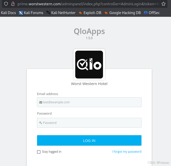Click the Worst Western Hotel title
171x166 pixels.
[x=89, y=84]
